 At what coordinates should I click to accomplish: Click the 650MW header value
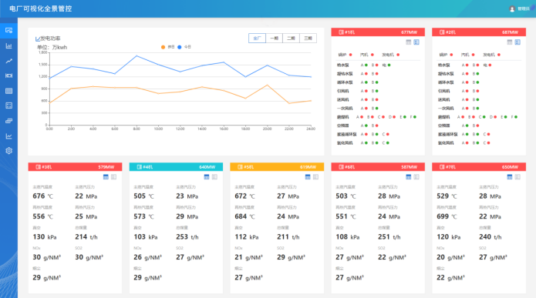click(x=510, y=167)
